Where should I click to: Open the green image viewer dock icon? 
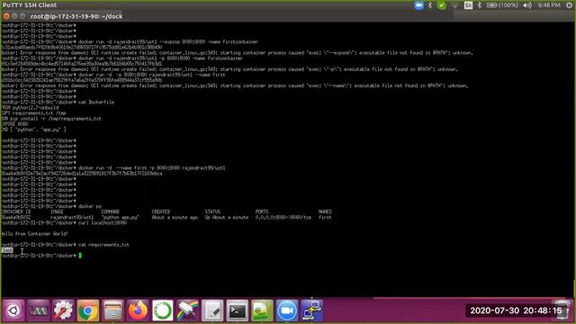tap(262, 310)
